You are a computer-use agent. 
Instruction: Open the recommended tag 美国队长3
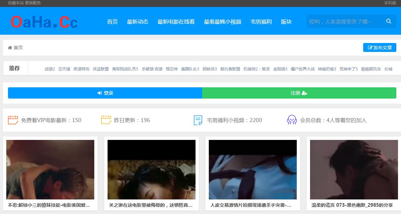pyautogui.click(x=190, y=69)
